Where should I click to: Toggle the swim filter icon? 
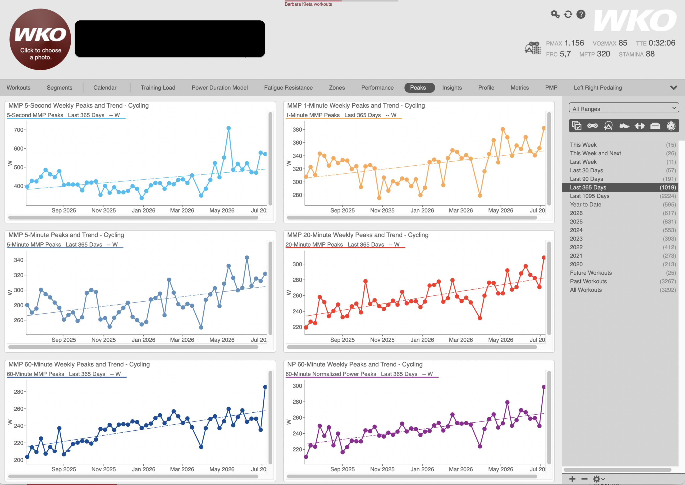608,126
